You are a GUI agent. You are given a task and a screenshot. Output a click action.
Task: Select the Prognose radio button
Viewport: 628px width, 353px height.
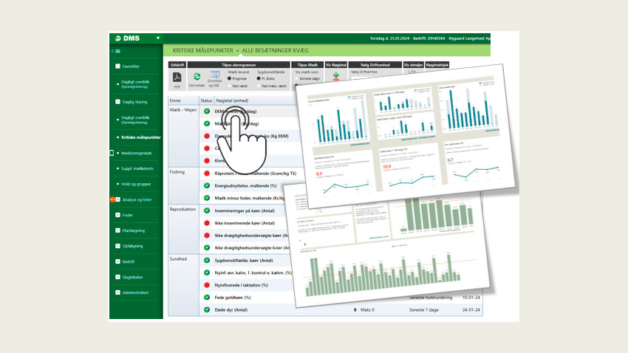[x=230, y=78]
